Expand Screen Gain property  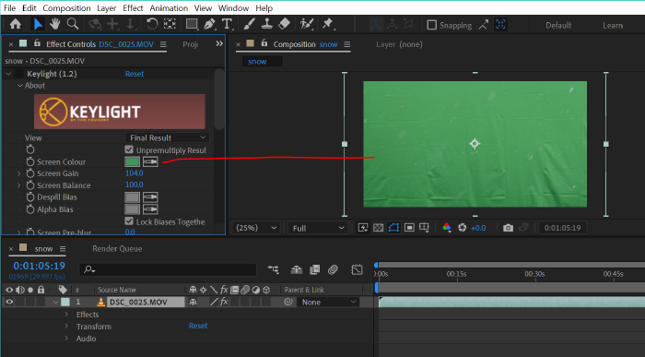coord(18,173)
